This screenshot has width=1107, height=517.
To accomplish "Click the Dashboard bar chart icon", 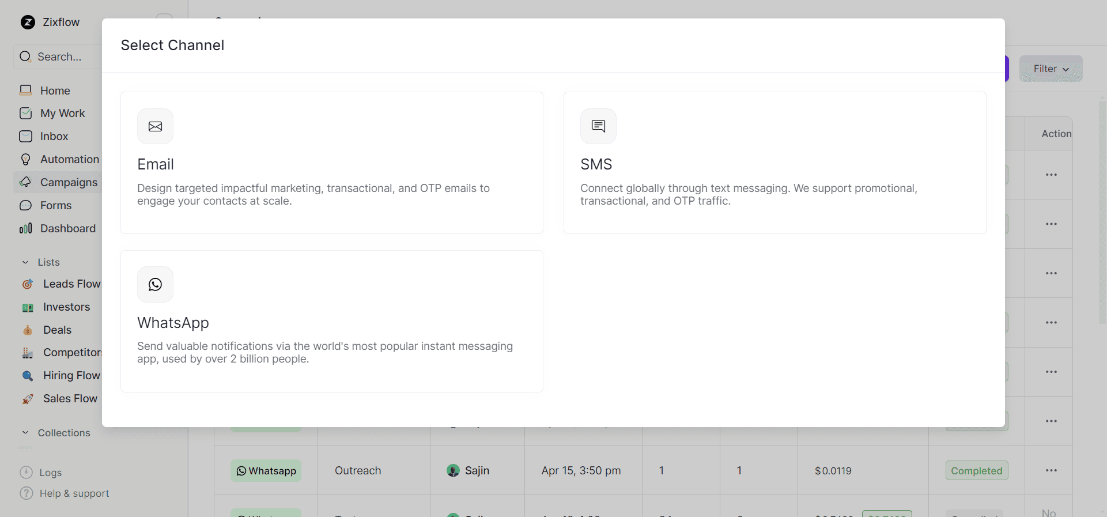I will 26,229.
